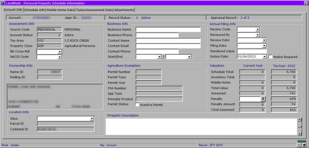Open the End date dropdown
This screenshot has width=309, height=148.
point(189,57)
